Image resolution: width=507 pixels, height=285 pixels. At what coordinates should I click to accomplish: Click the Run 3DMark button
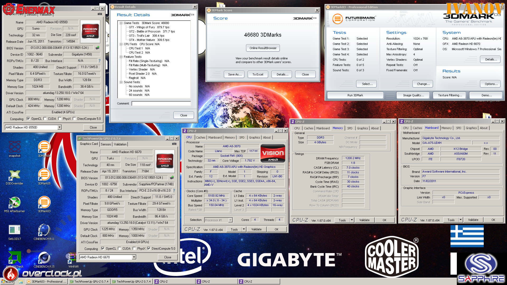click(355, 95)
